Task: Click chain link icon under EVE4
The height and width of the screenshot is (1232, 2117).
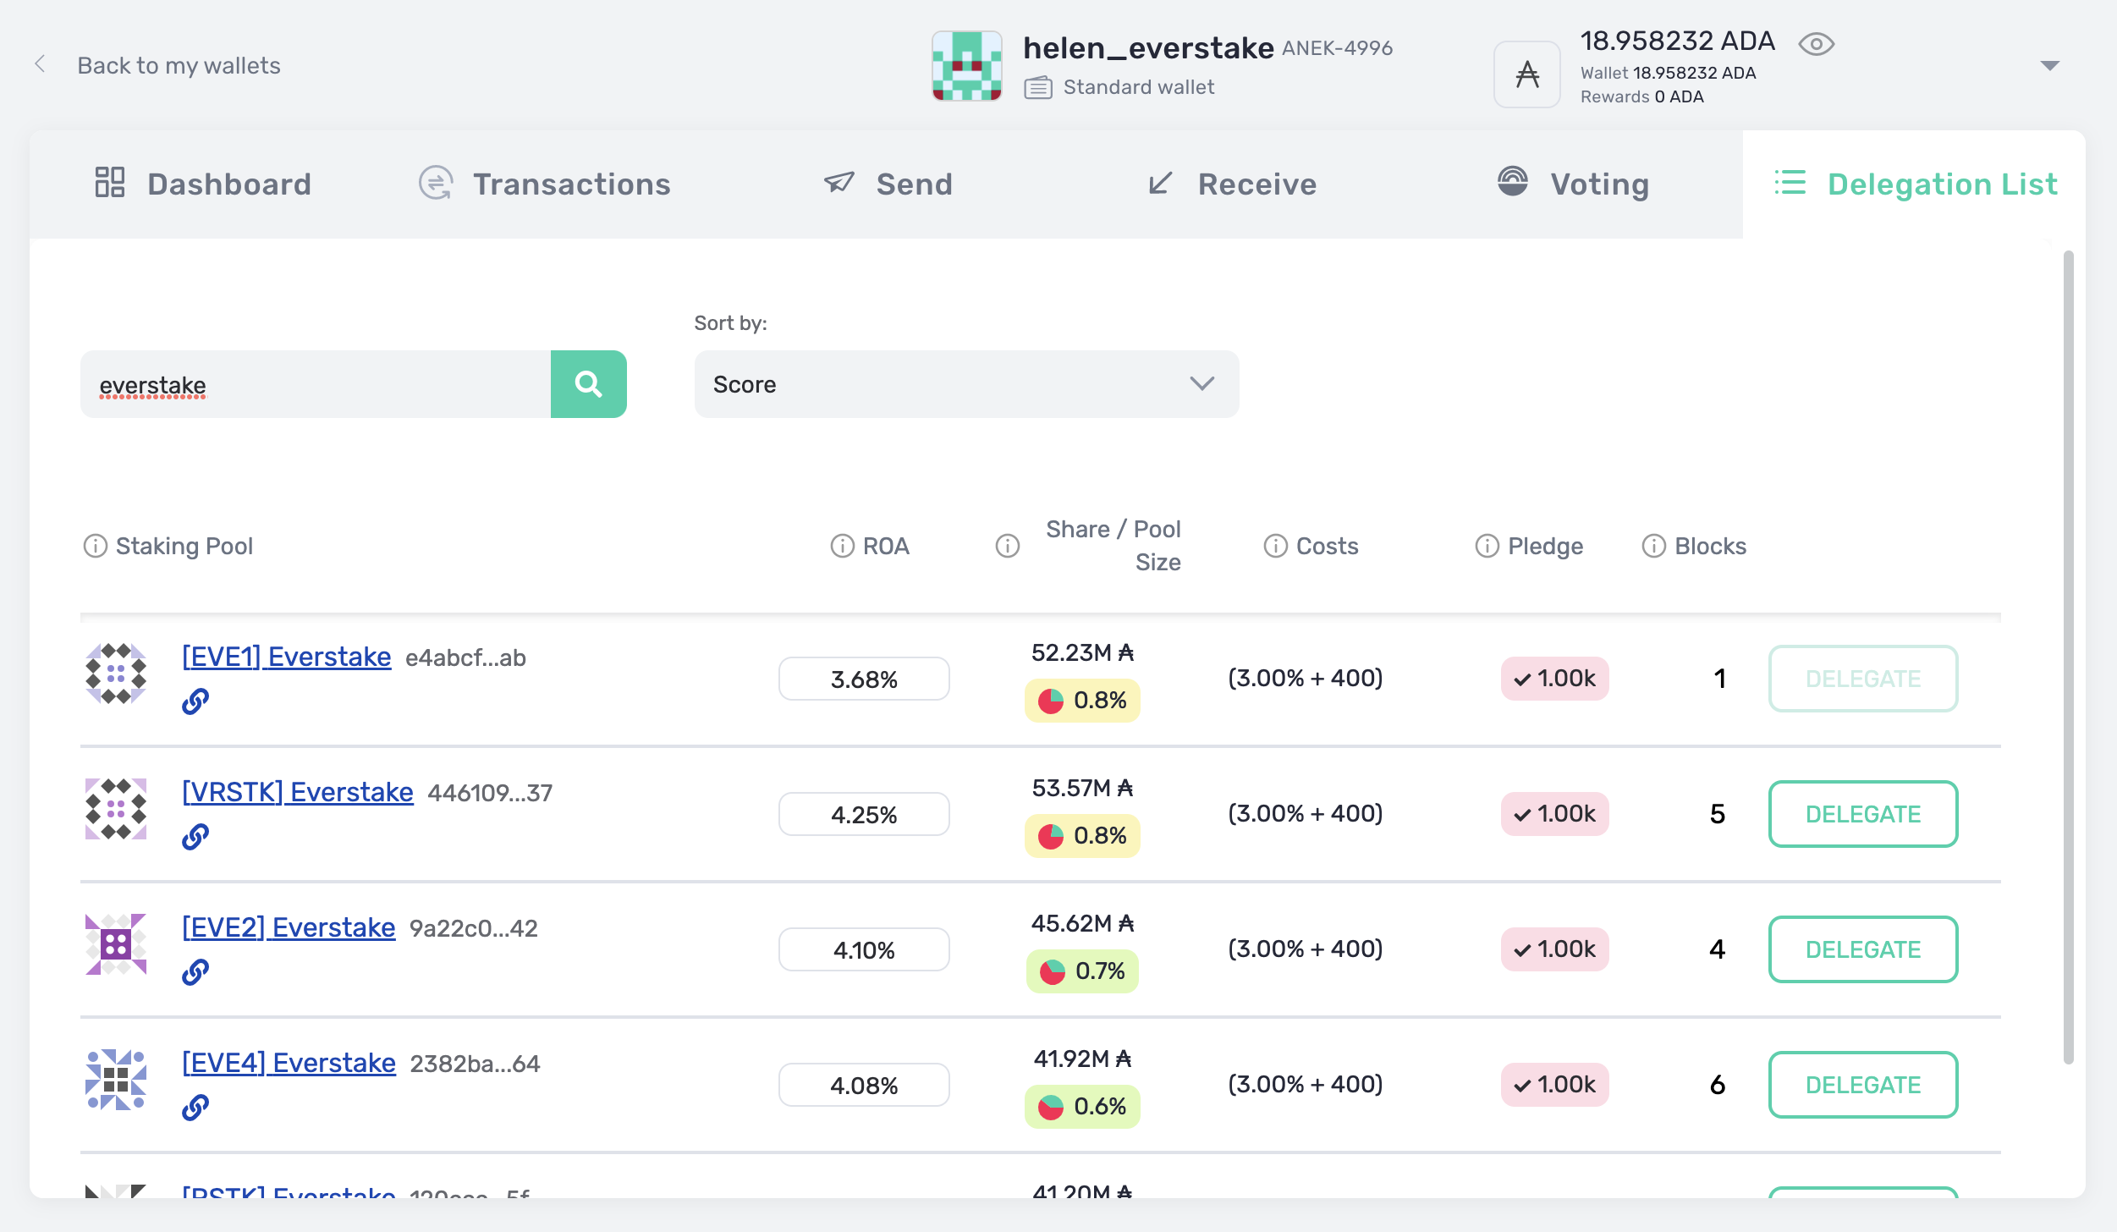Action: pos(195,1107)
